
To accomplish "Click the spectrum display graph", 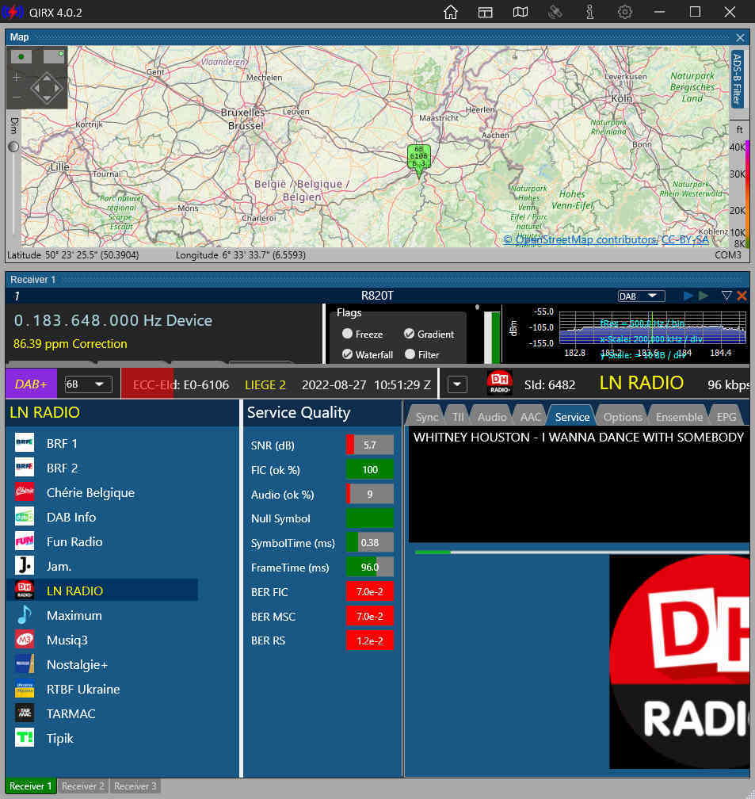I will click(x=652, y=327).
